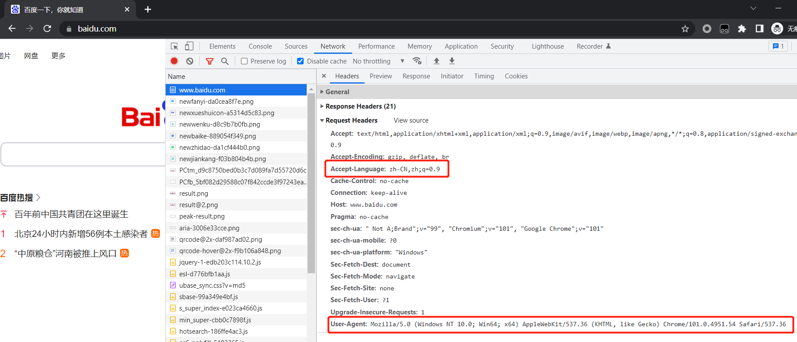Open the network search magnifier
This screenshot has height=342, width=797.
[x=225, y=61]
